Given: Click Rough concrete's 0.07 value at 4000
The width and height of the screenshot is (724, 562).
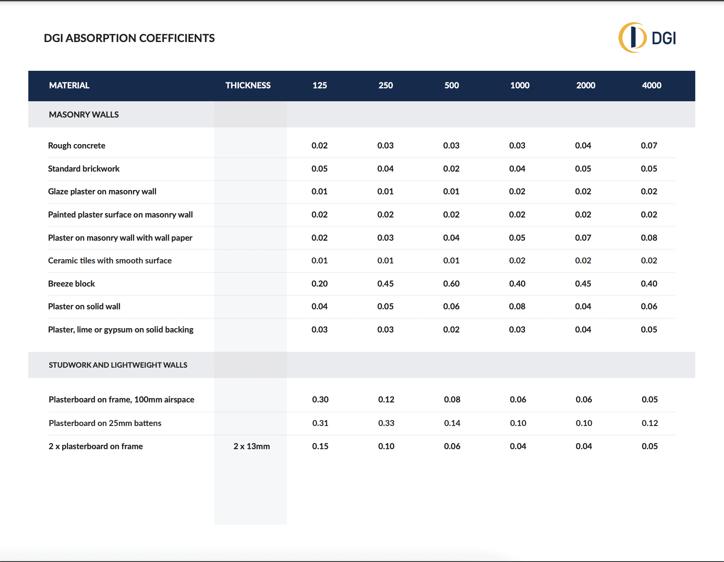Looking at the screenshot, I should 649,145.
